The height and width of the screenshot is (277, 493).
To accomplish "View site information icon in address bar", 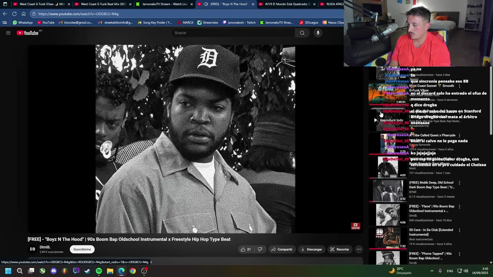I will 34,14.
